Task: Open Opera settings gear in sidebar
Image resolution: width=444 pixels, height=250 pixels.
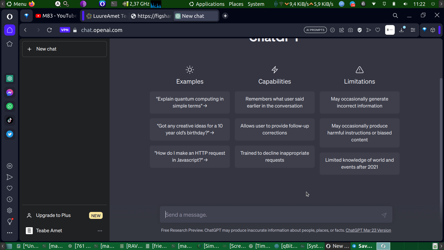Action: point(10,211)
